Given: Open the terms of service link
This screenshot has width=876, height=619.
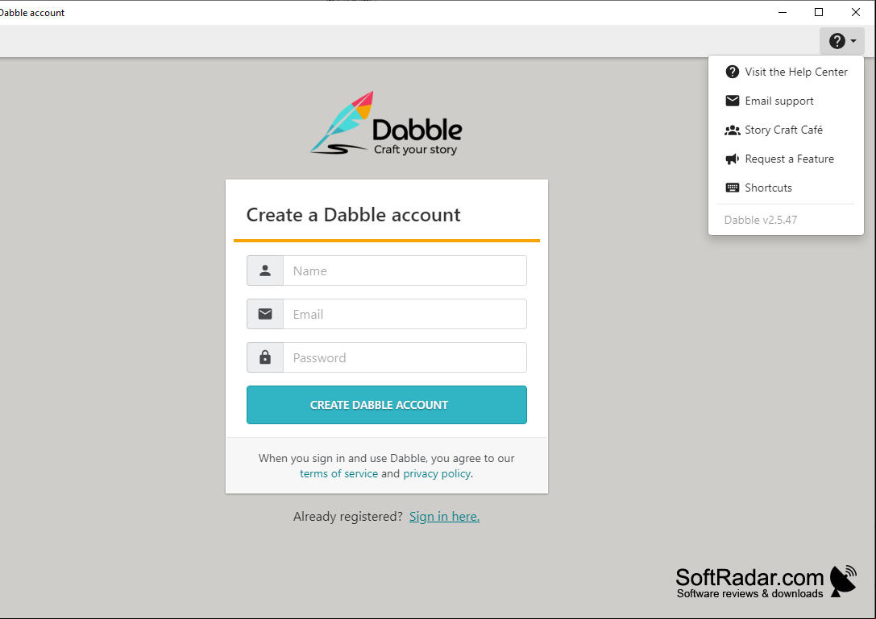Looking at the screenshot, I should 338,473.
